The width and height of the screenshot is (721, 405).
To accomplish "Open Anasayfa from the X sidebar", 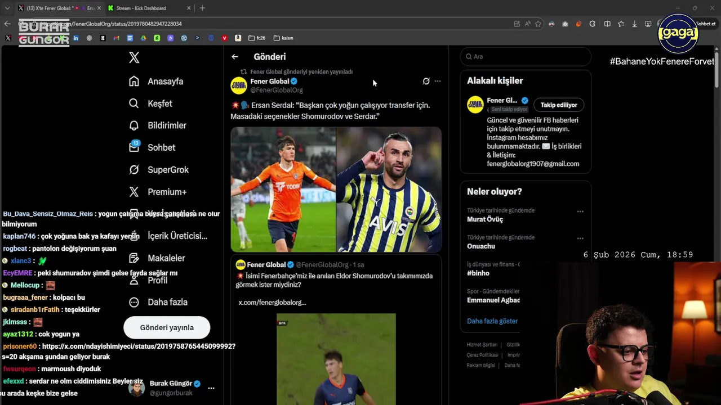I will click(x=156, y=82).
